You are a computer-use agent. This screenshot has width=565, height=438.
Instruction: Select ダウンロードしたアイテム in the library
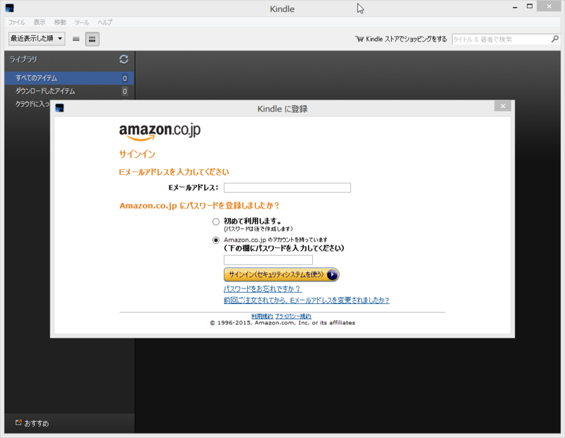point(69,91)
